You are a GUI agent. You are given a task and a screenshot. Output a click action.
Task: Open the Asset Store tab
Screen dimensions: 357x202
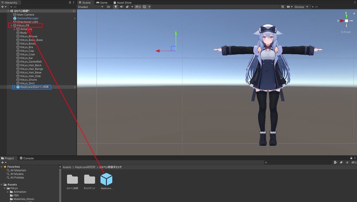tap(122, 2)
